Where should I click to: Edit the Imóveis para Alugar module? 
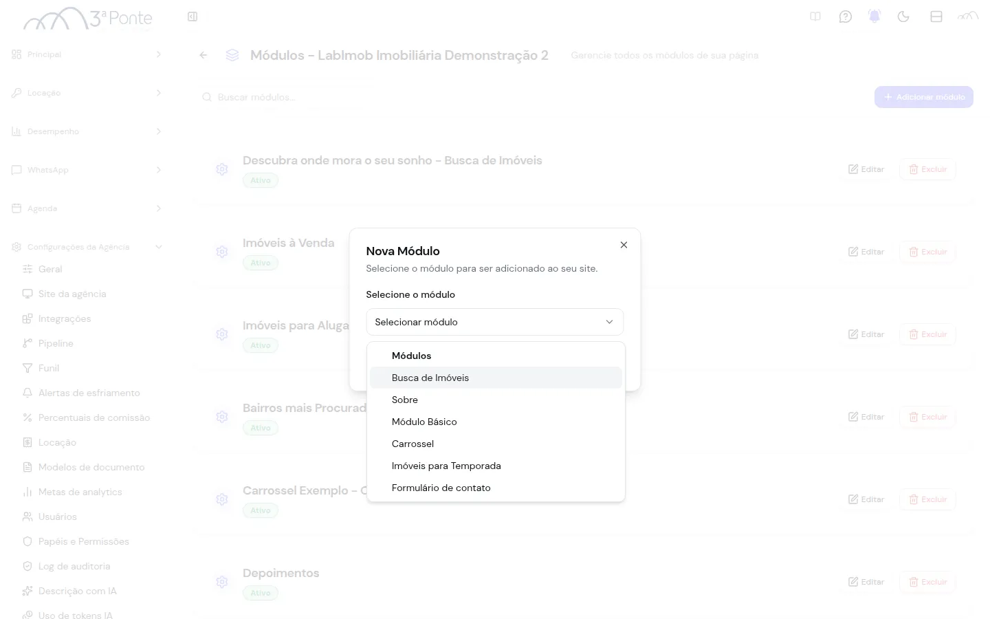point(866,334)
